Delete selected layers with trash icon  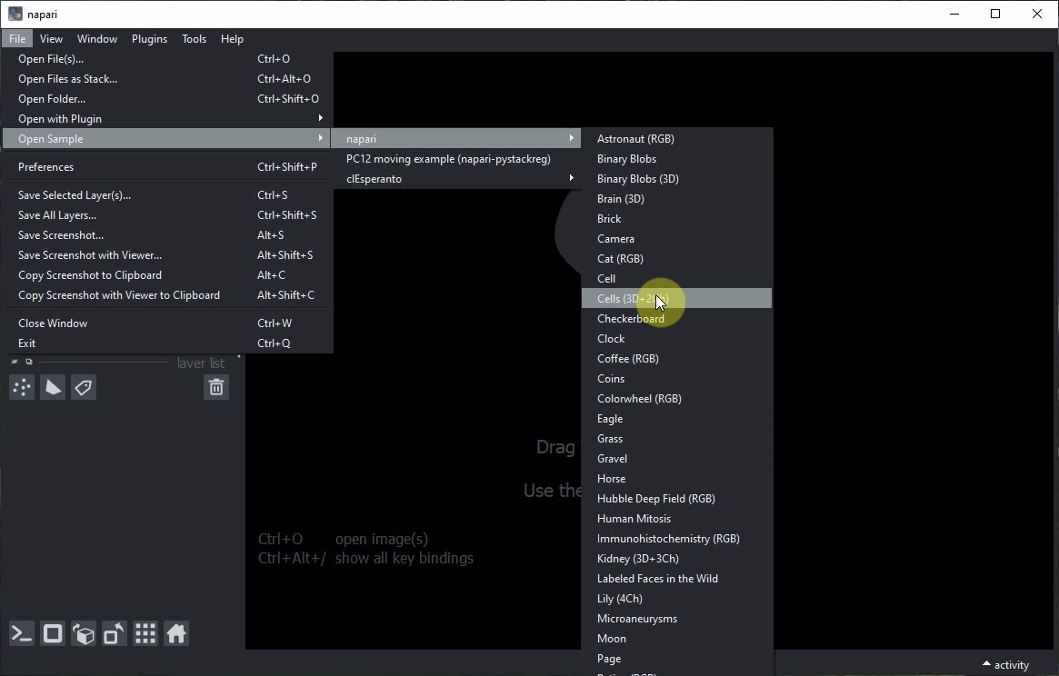[x=216, y=388]
